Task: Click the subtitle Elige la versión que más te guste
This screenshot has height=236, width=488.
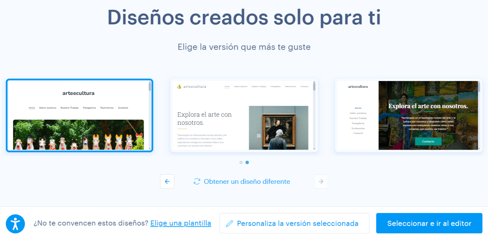Action: click(x=244, y=47)
